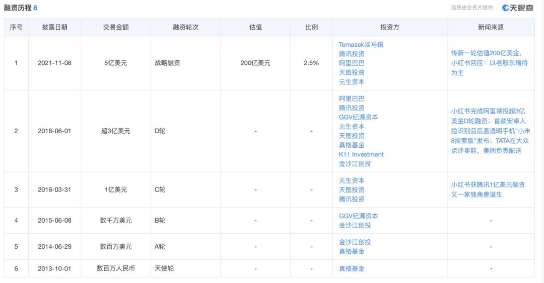Open GGV纪源资本 link in B轮 row
Image resolution: width=544 pixels, height=283 pixels.
coord(359,216)
